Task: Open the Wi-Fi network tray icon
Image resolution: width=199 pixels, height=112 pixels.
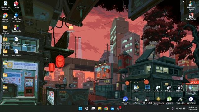Action: (x=177, y=109)
